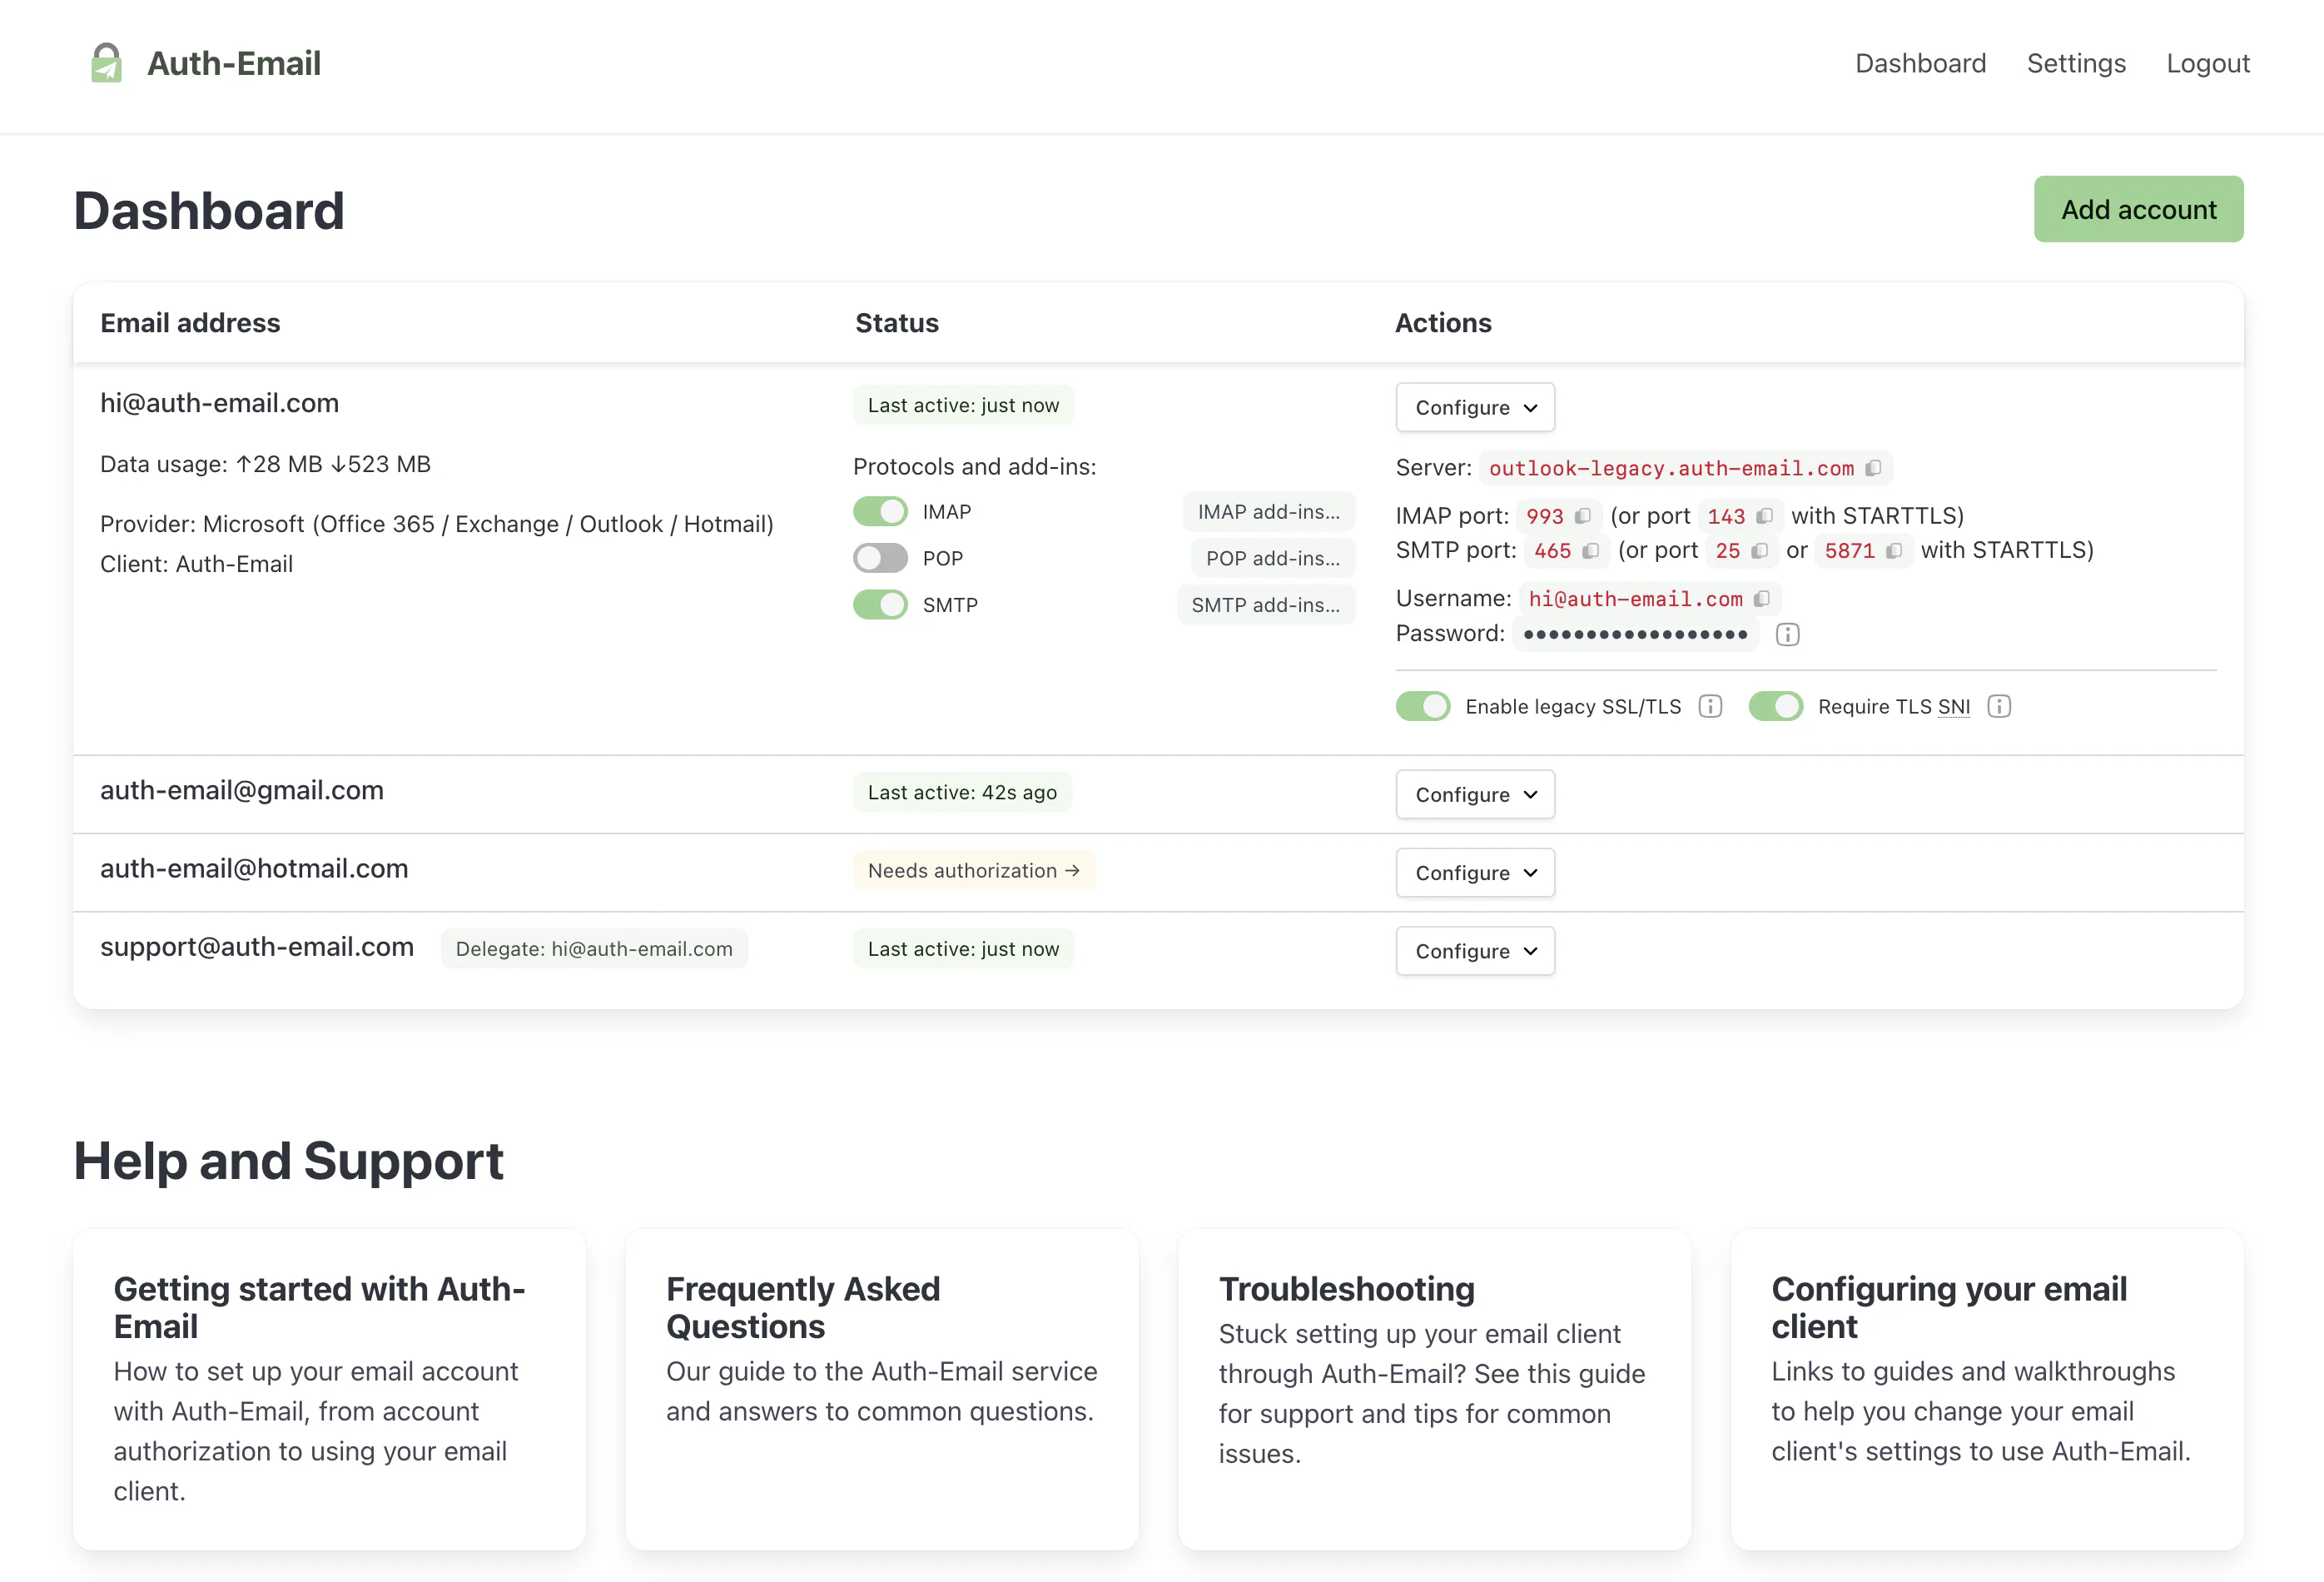This screenshot has width=2324, height=1582.
Task: Copy the username hi@auth-email.com
Action: [x=1761, y=599]
